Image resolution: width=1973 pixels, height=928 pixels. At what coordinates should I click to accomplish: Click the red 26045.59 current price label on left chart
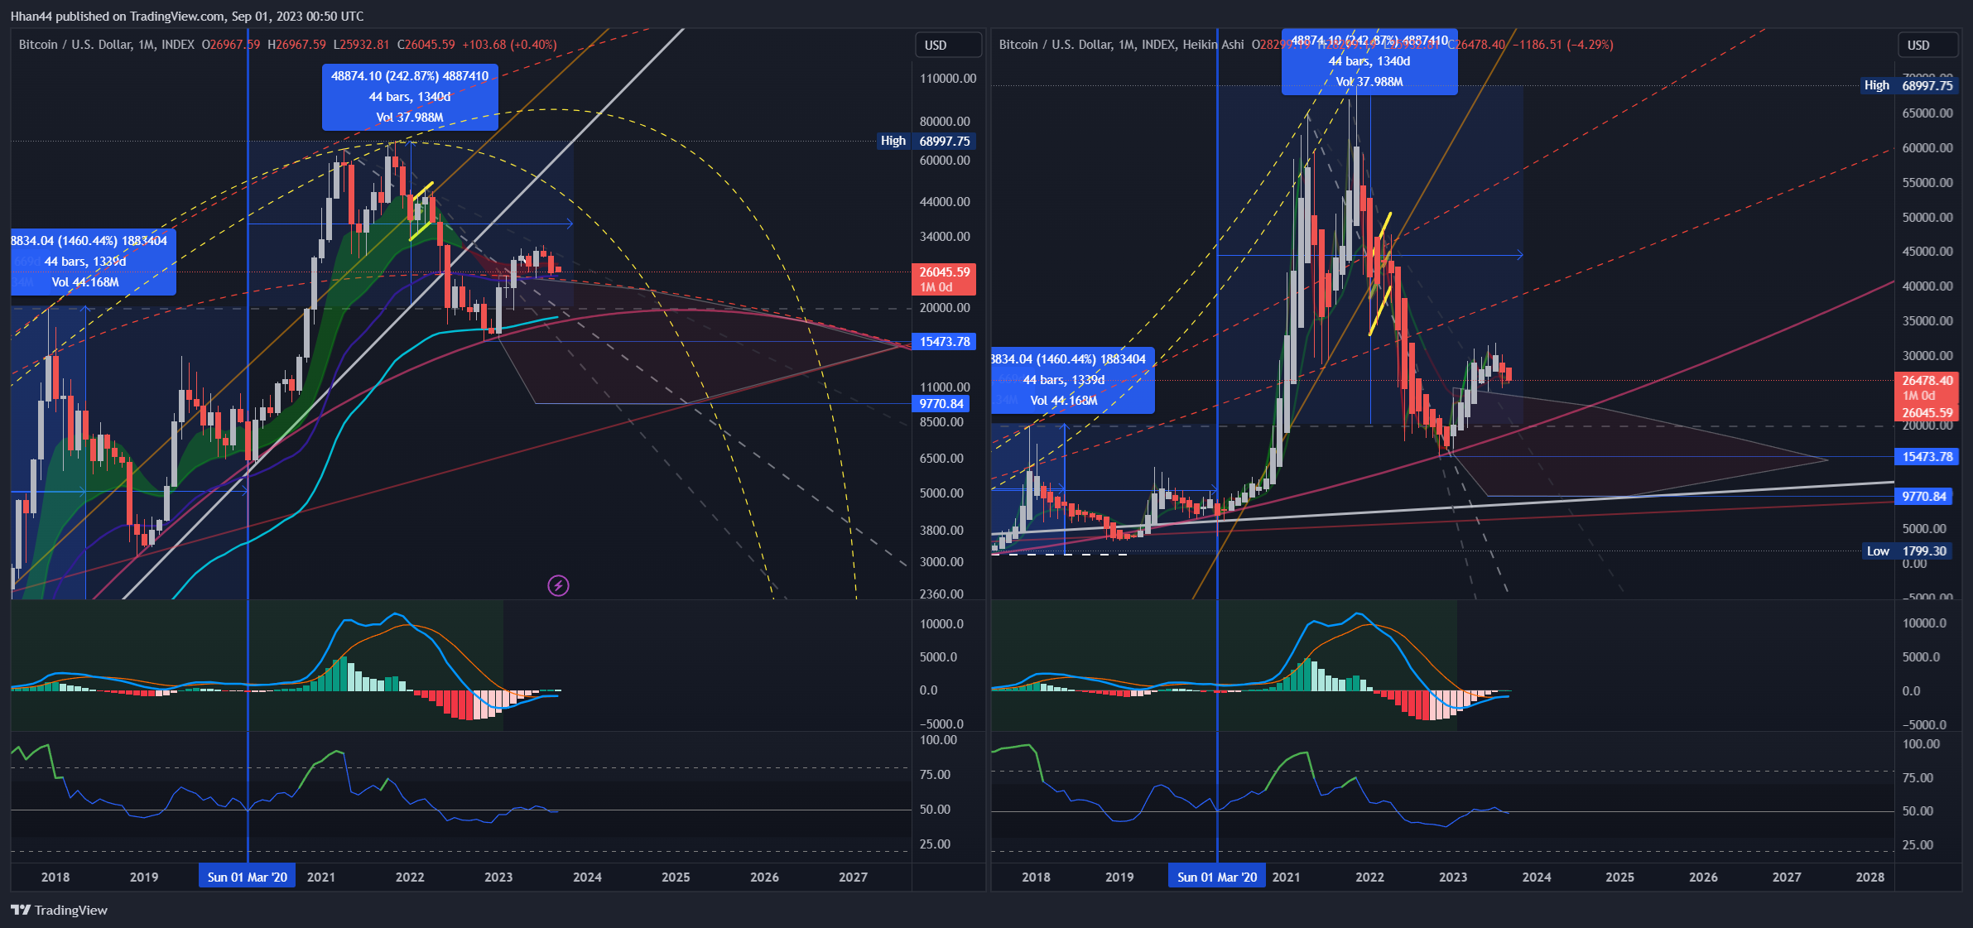[944, 279]
